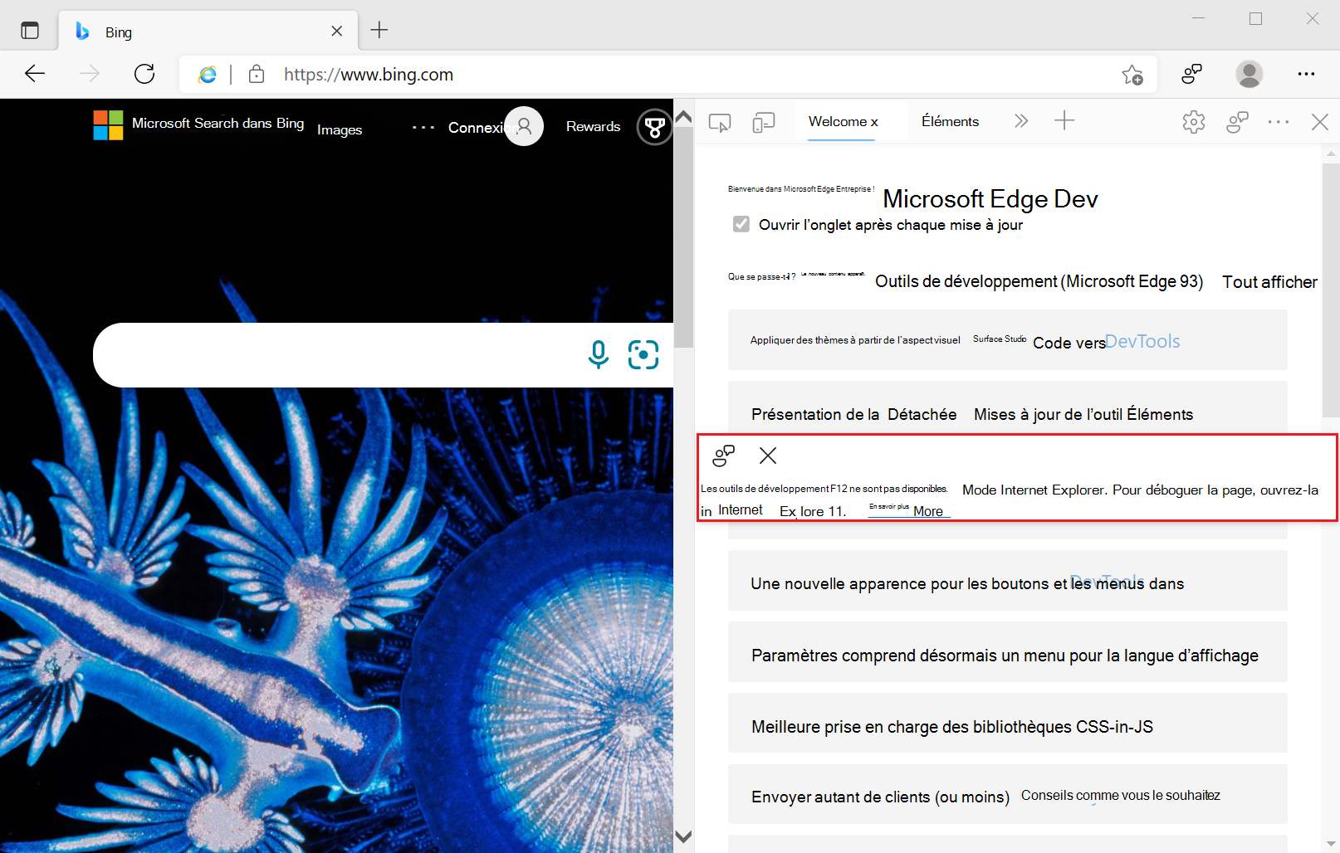The height and width of the screenshot is (853, 1340).
Task: Open Images on Bing header
Action: (340, 129)
